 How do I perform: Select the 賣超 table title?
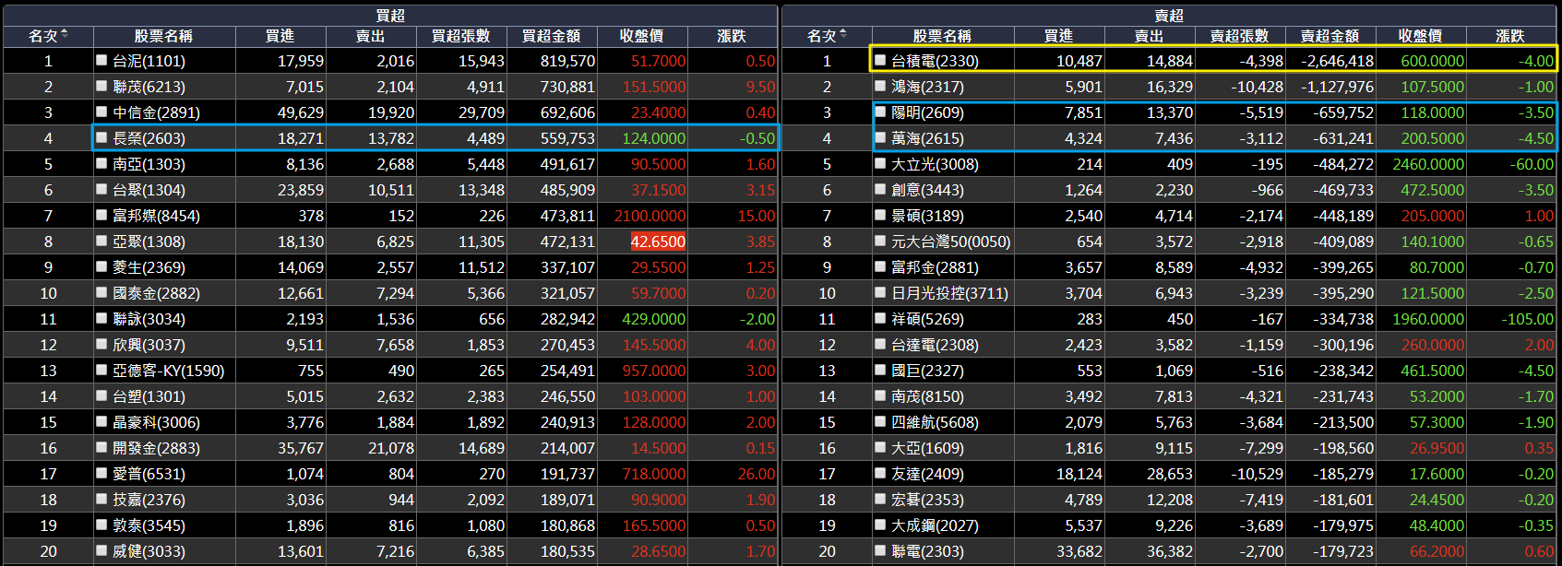(x=1169, y=16)
